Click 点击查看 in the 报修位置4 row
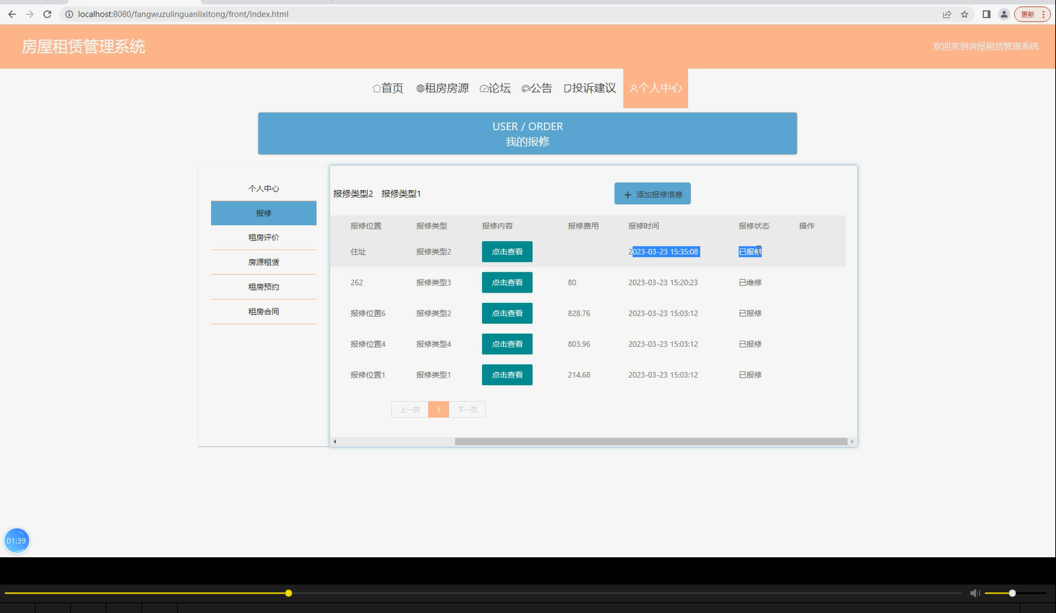1056x613 pixels. pyautogui.click(x=507, y=344)
